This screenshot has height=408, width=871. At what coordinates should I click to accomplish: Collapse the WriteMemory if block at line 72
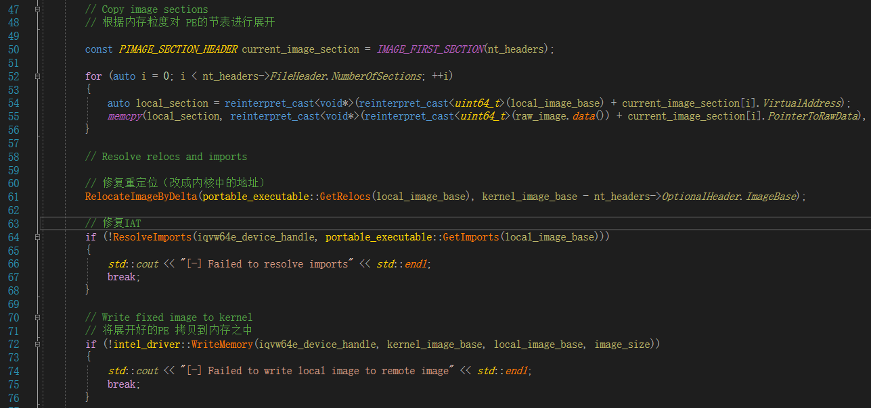click(x=37, y=345)
